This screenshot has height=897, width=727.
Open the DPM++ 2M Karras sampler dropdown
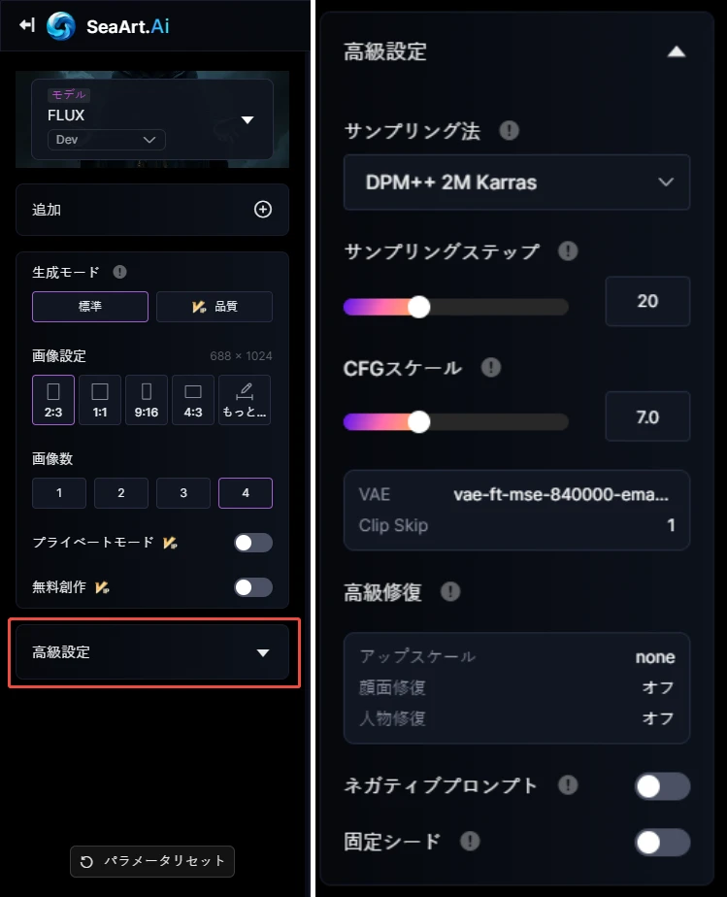(x=516, y=183)
